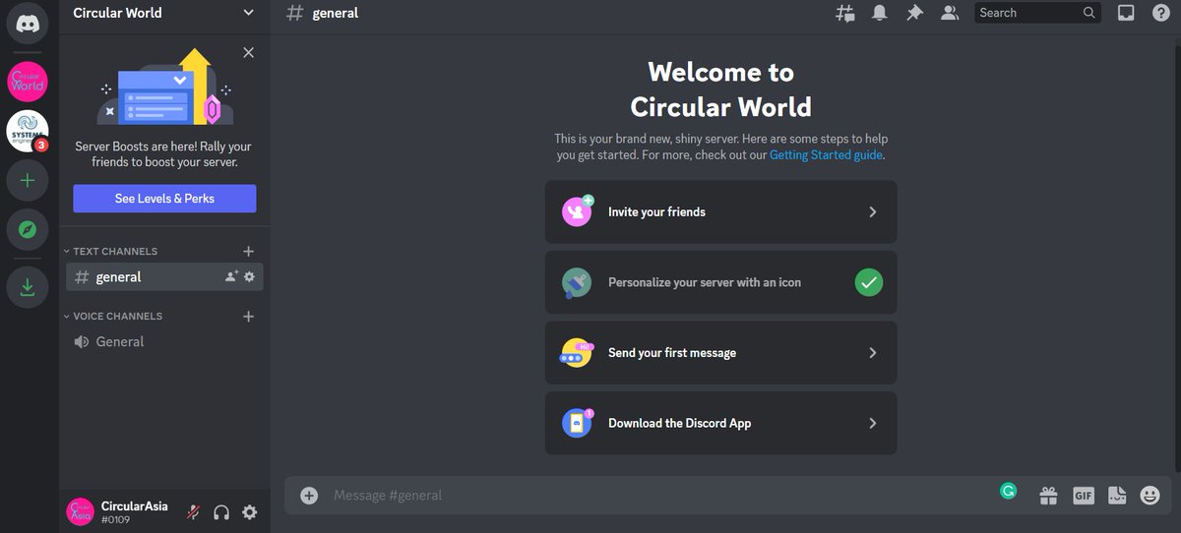Image resolution: width=1181 pixels, height=533 pixels.
Task: Open the inbox icon
Action: coord(1126,13)
